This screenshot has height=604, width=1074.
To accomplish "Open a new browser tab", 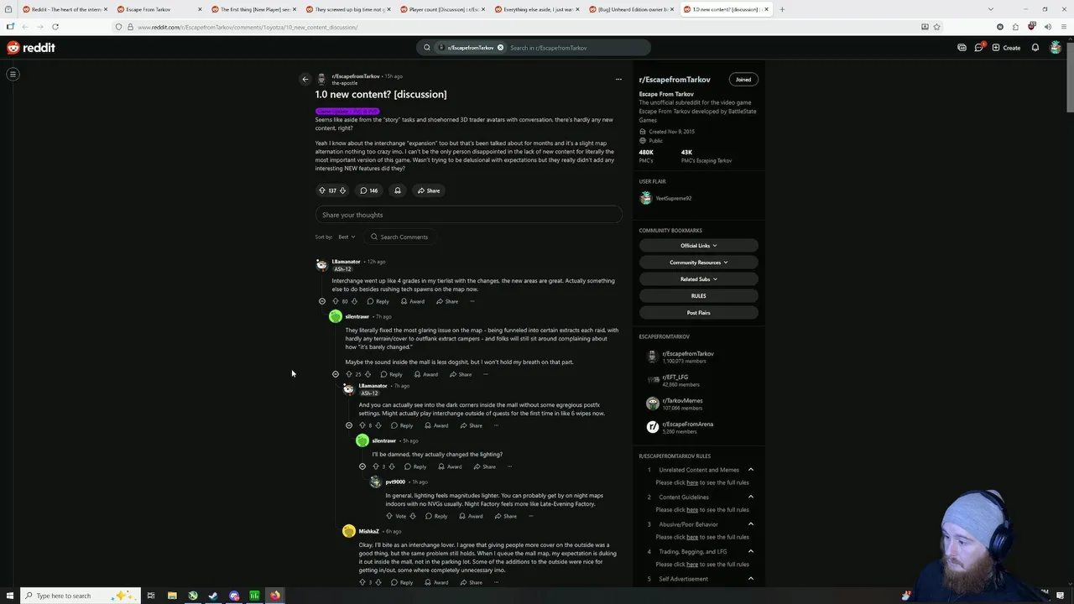I will point(782,9).
